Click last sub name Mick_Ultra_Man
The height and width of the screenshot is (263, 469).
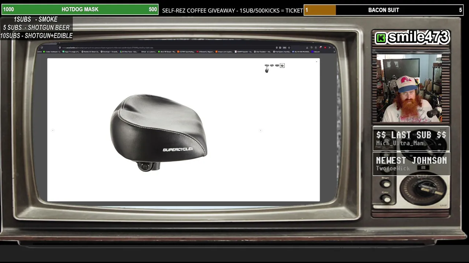click(399, 144)
